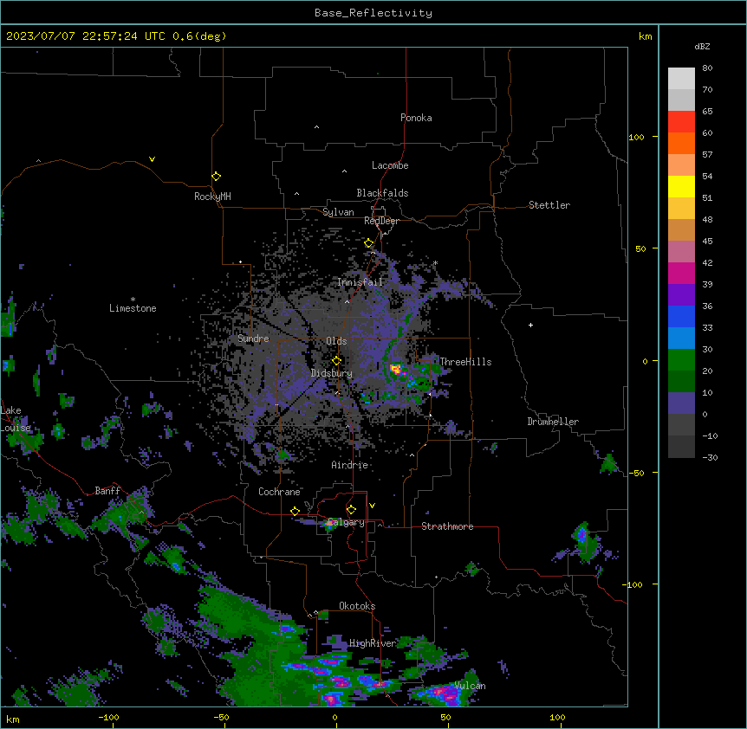Viewport: 747px width, 729px height.
Task: Click the ThreeHills label
Action: click(465, 362)
